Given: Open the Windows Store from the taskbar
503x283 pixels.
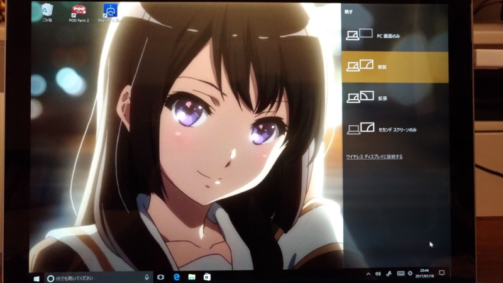Looking at the screenshot, I should 207,276.
